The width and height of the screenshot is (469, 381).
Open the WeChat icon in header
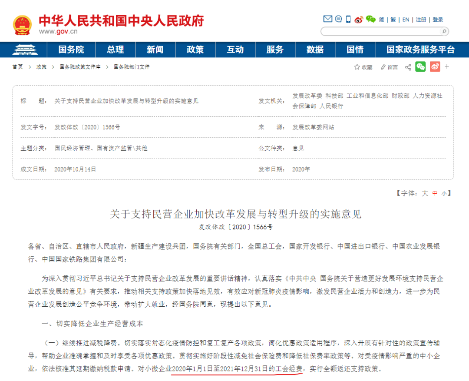370,20
